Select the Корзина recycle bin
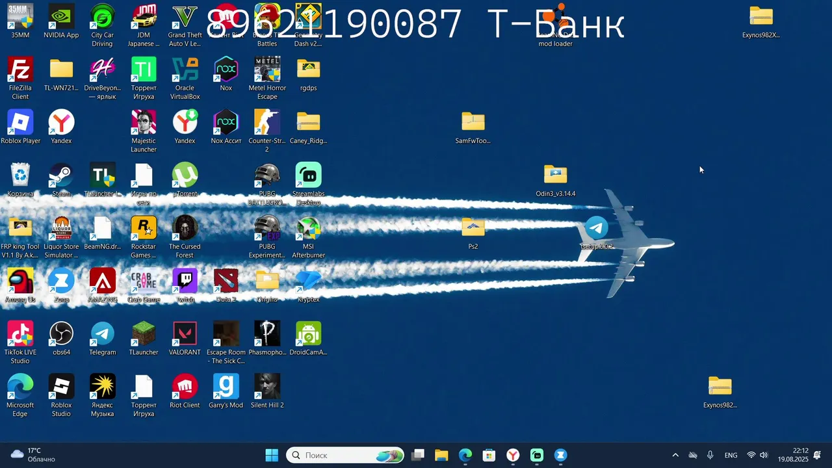 20,175
